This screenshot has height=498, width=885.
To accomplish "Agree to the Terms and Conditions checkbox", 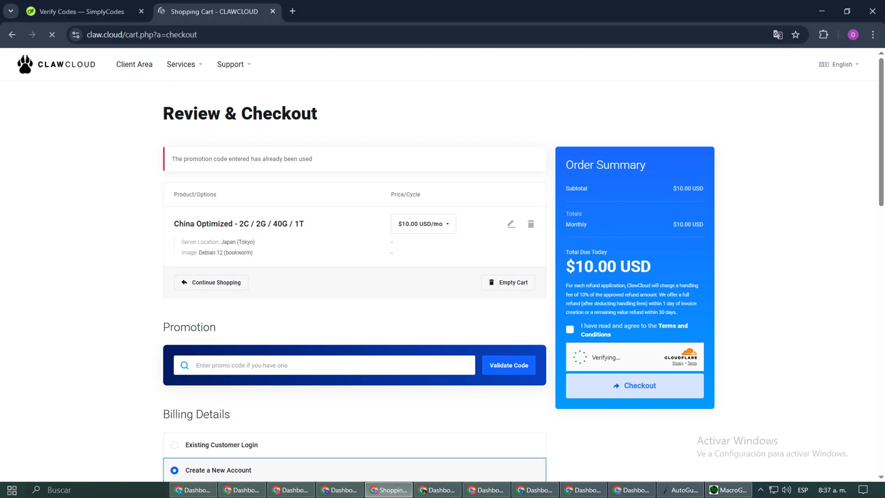I will tap(570, 330).
